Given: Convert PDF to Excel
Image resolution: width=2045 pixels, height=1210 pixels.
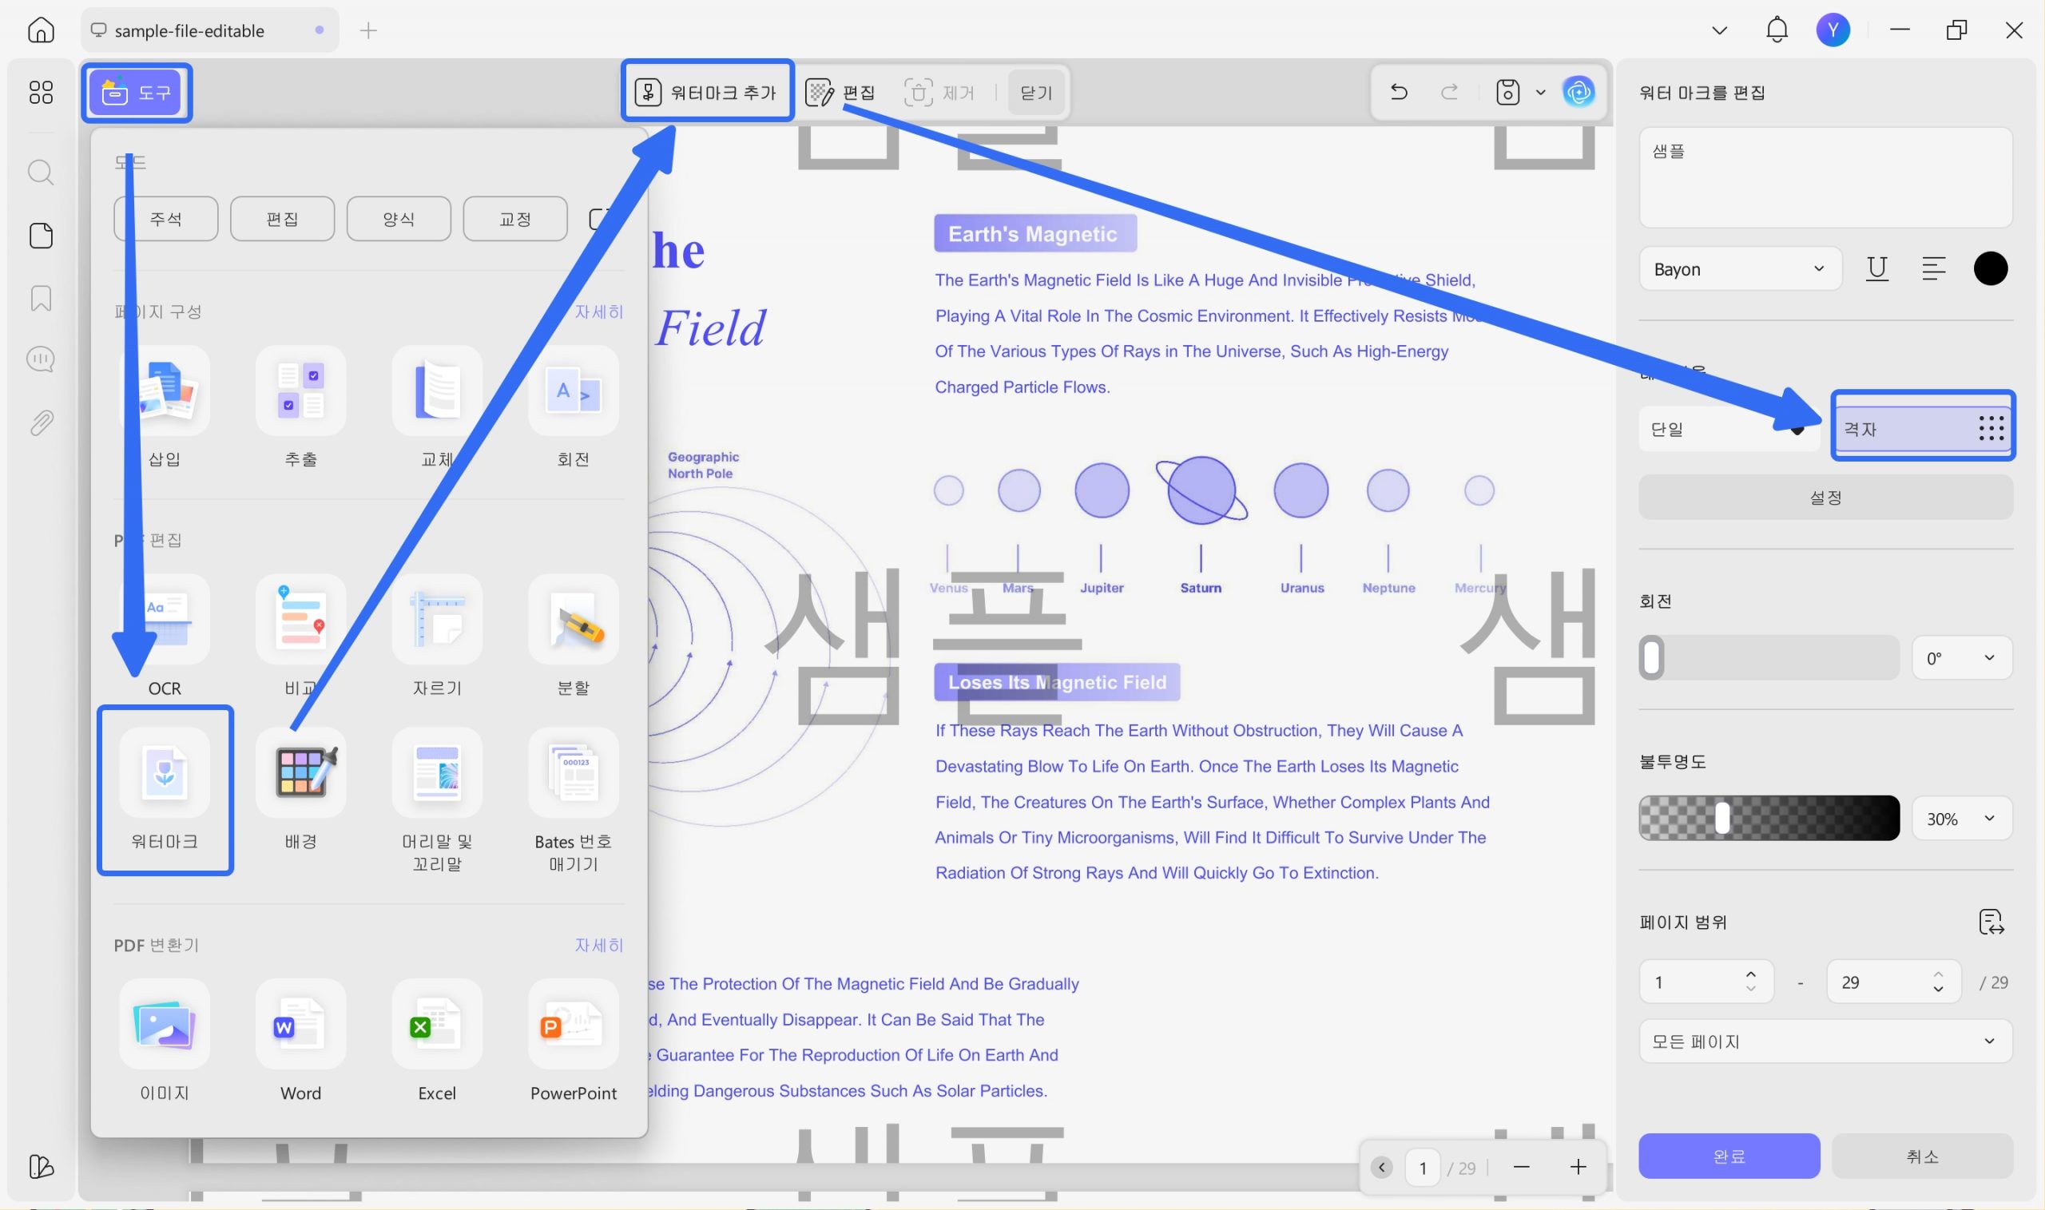Looking at the screenshot, I should click(437, 1041).
